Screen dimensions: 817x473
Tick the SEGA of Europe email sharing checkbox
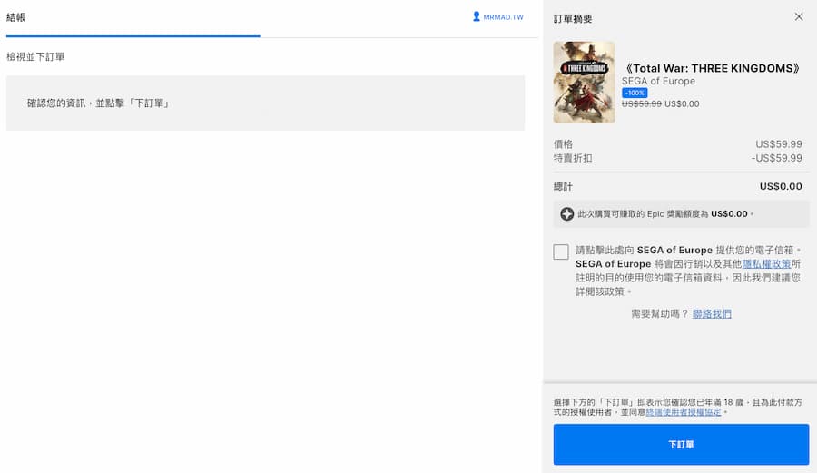pos(561,251)
